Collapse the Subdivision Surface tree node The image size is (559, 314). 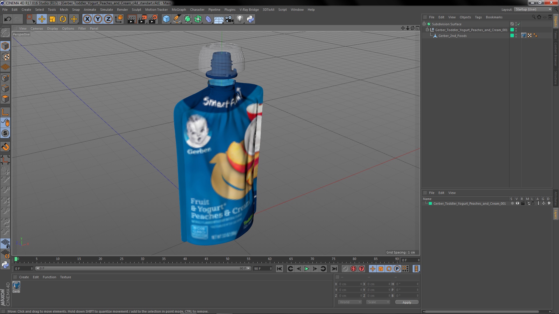click(x=424, y=24)
